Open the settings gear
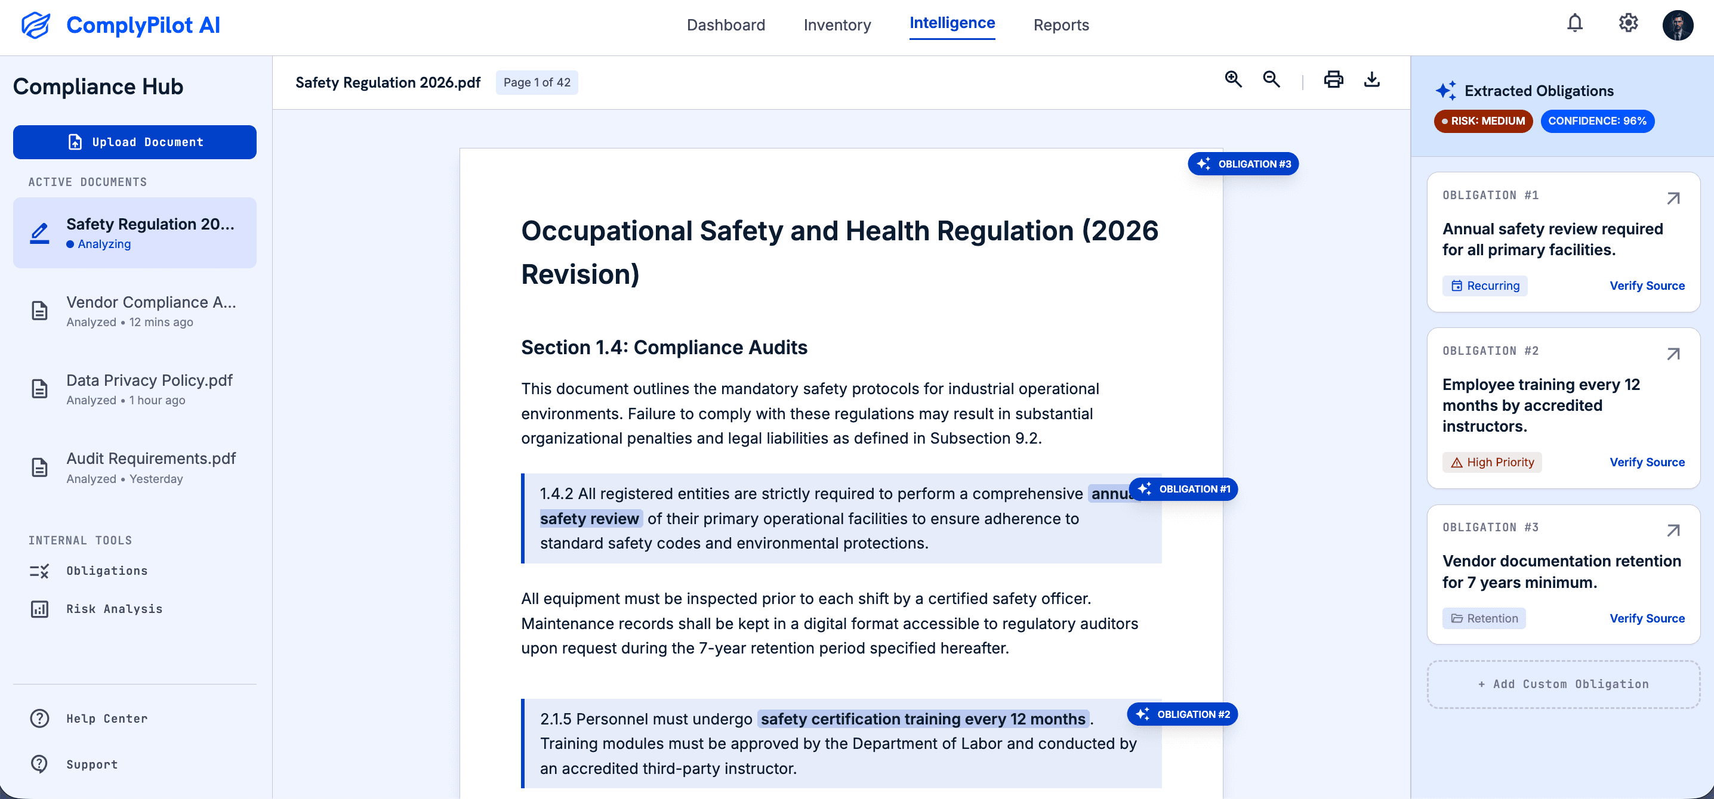The image size is (1714, 799). pos(1627,23)
